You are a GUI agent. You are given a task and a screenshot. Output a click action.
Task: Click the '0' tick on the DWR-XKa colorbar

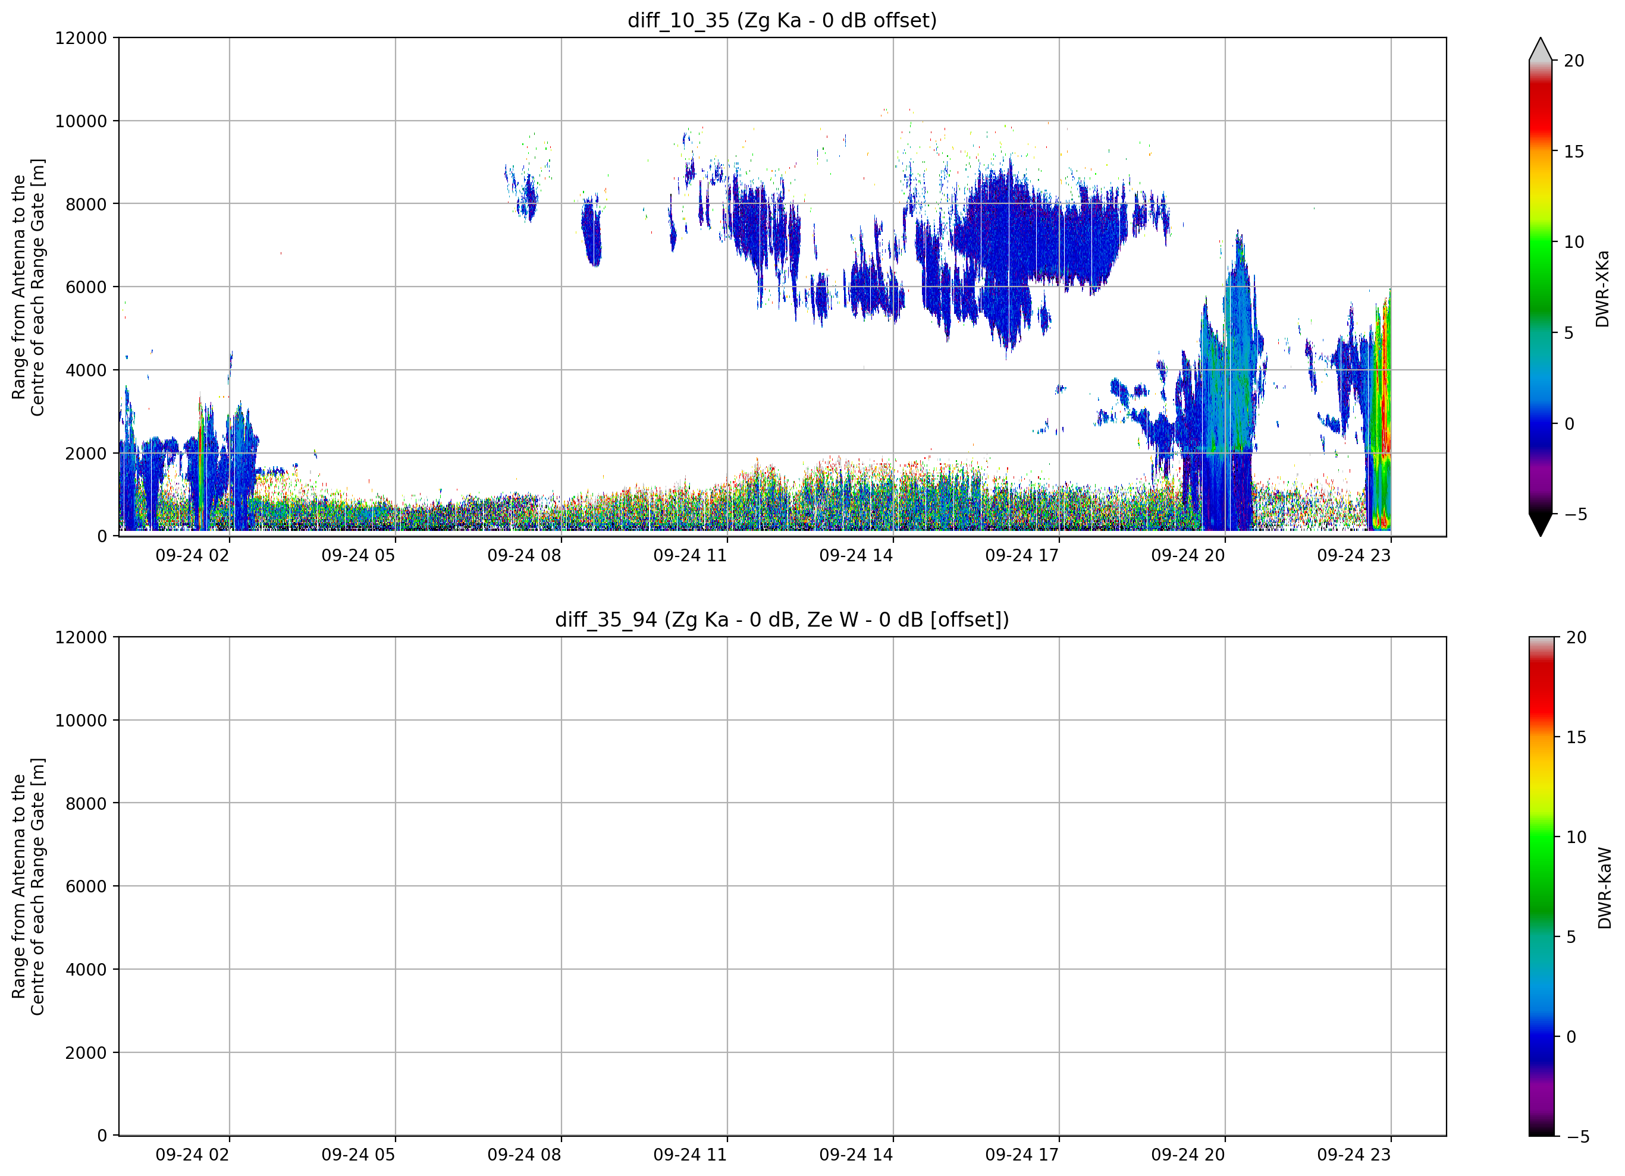[x=1569, y=424]
